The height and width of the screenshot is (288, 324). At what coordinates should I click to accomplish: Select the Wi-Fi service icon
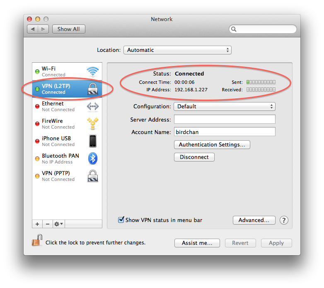pyautogui.click(x=92, y=71)
